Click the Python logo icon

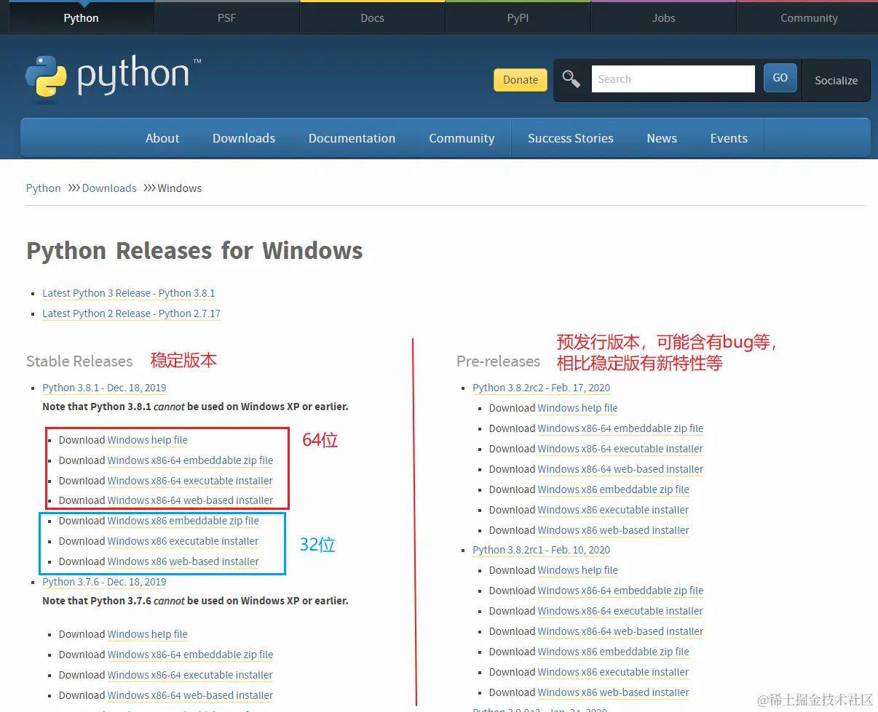(x=46, y=77)
